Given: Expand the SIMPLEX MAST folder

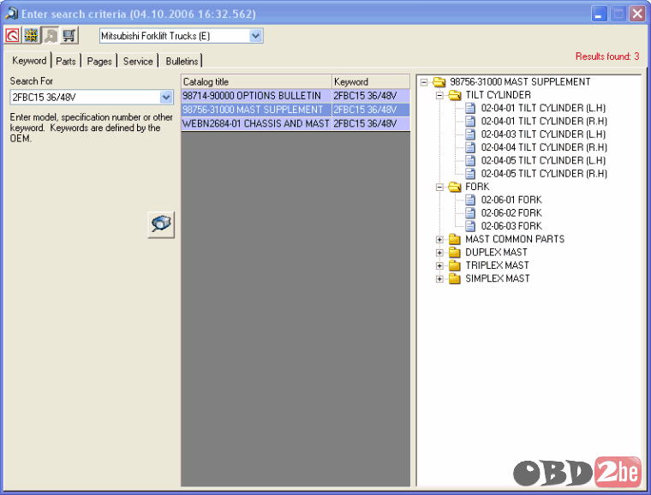Looking at the screenshot, I should pos(439,279).
